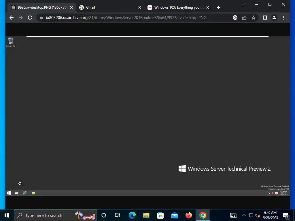The image size is (295, 221).
Task: Open Cortana circle on taskbar
Action: pyautogui.click(x=104, y=215)
